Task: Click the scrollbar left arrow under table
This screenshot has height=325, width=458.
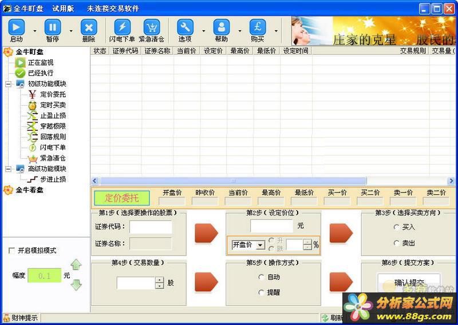Action: pyautogui.click(x=94, y=181)
